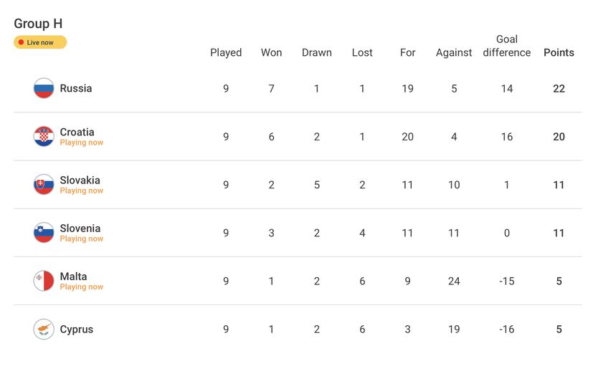Viewport: 593px width, 371px height.
Task: Click the Against column header
Action: pyautogui.click(x=454, y=52)
